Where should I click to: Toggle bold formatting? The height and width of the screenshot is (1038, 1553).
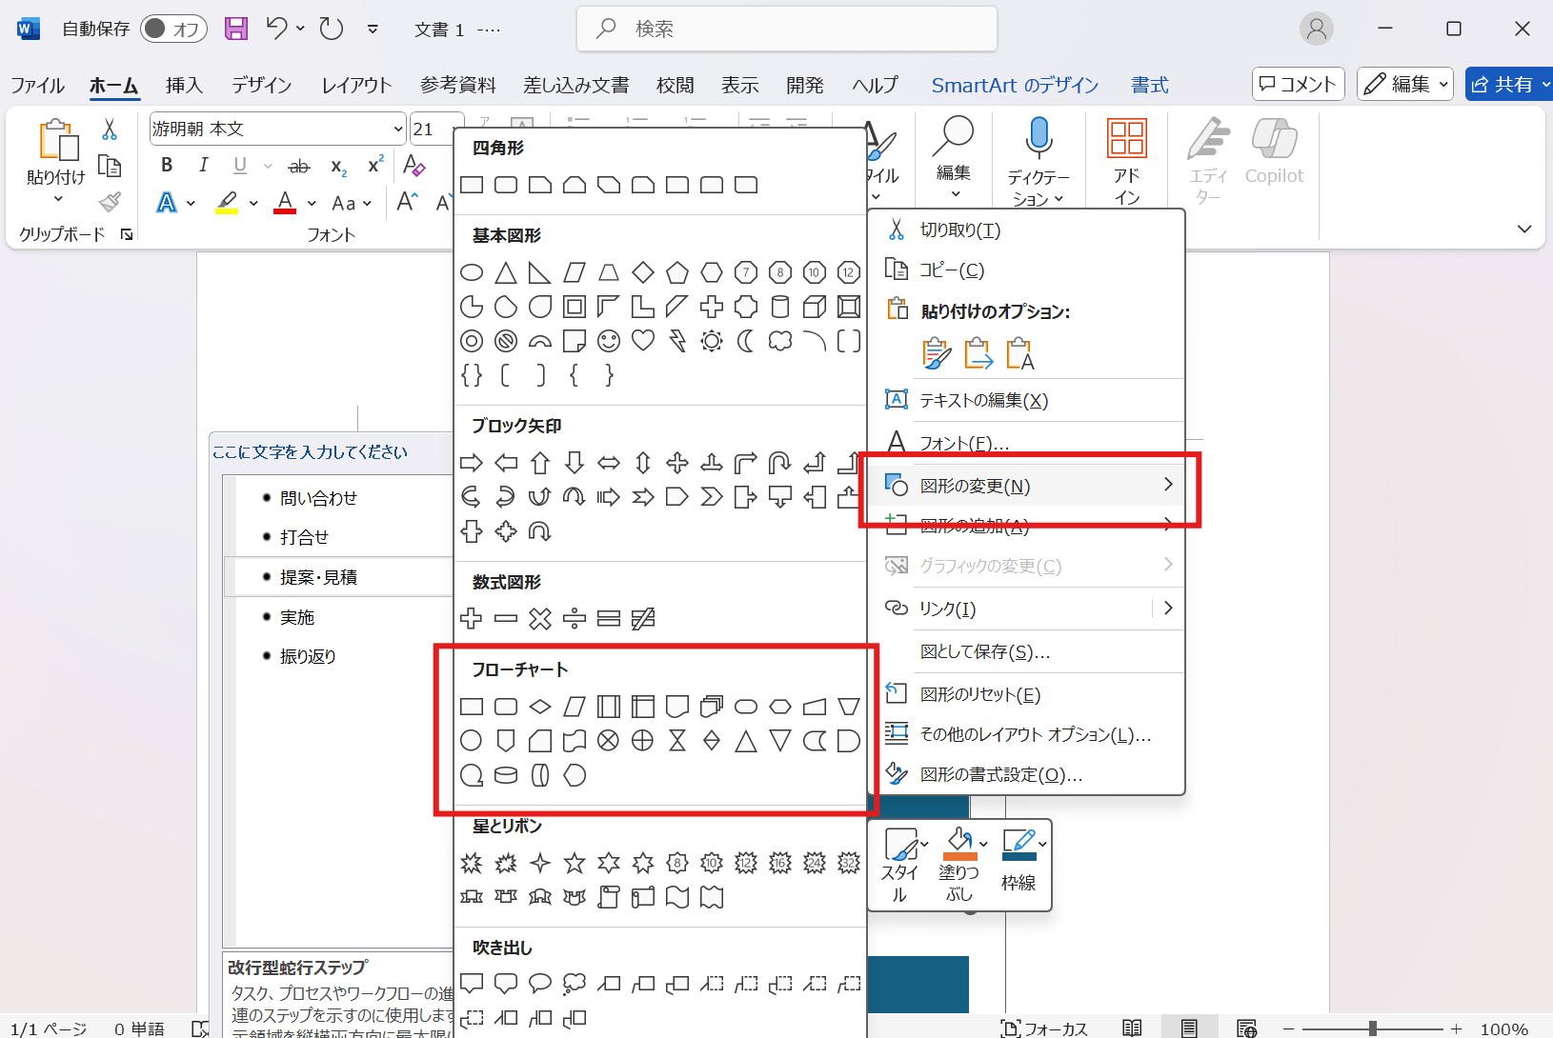coord(166,164)
